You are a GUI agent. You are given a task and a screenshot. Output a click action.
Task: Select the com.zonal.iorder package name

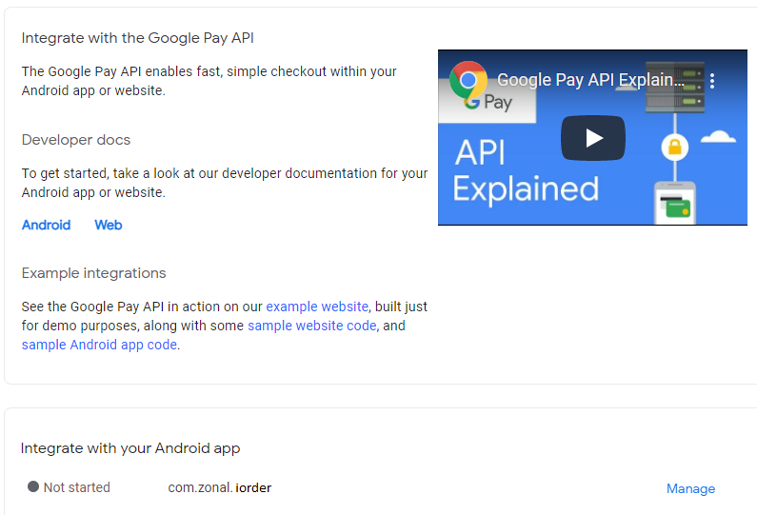[220, 487]
